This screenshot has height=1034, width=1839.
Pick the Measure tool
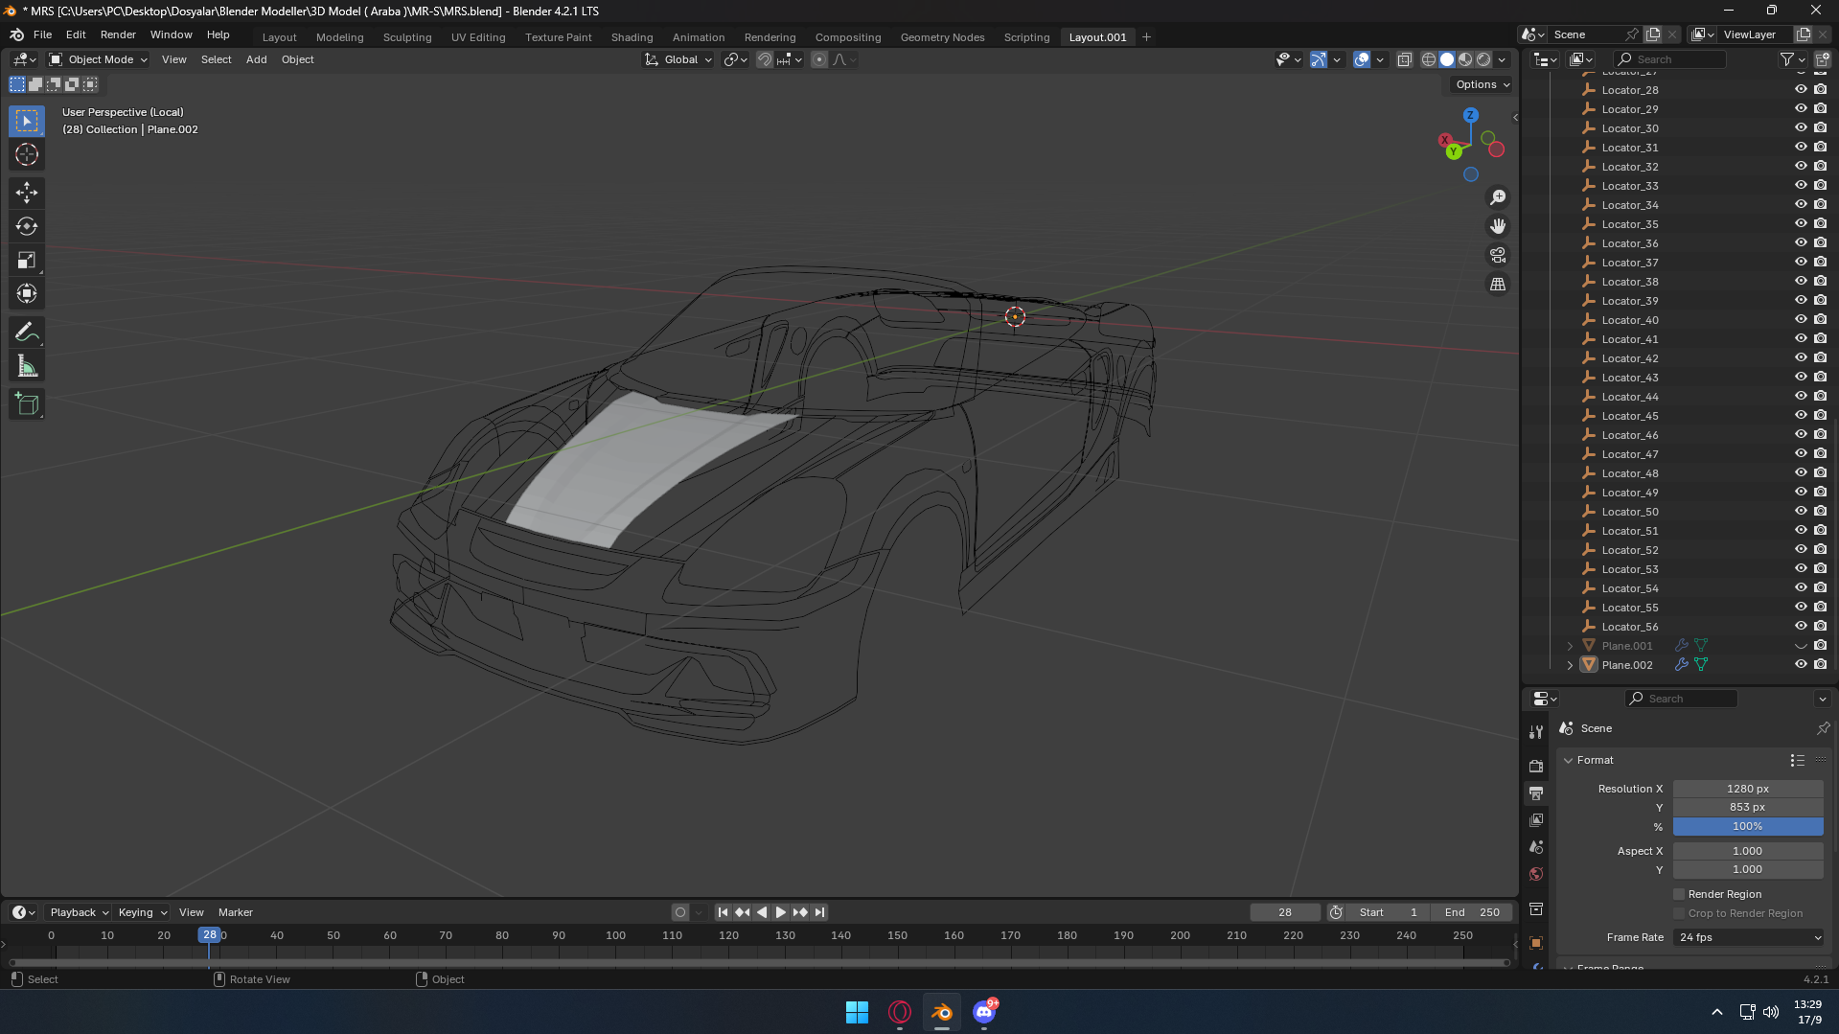27,367
